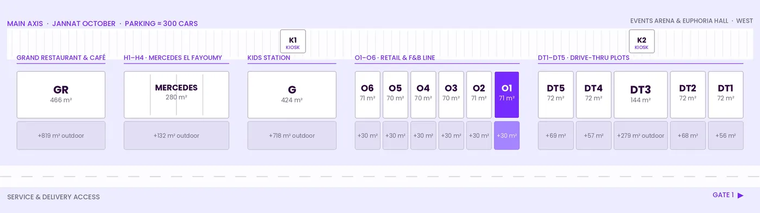Select the +718 m² outdoor area
The image size is (760, 213).
292,135
